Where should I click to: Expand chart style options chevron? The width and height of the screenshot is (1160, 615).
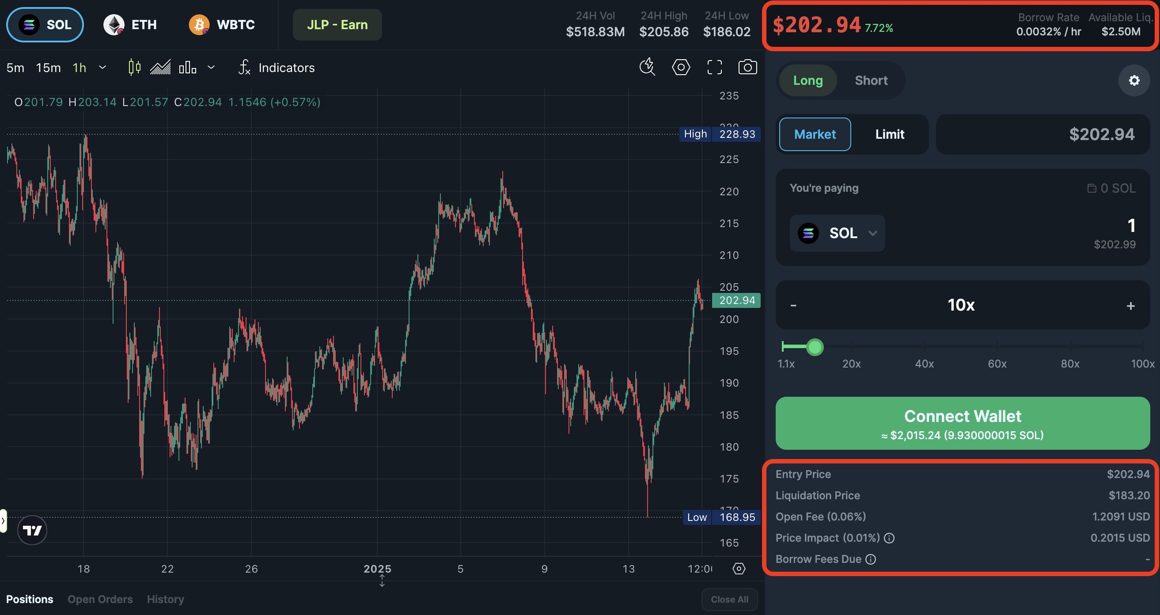(x=211, y=68)
